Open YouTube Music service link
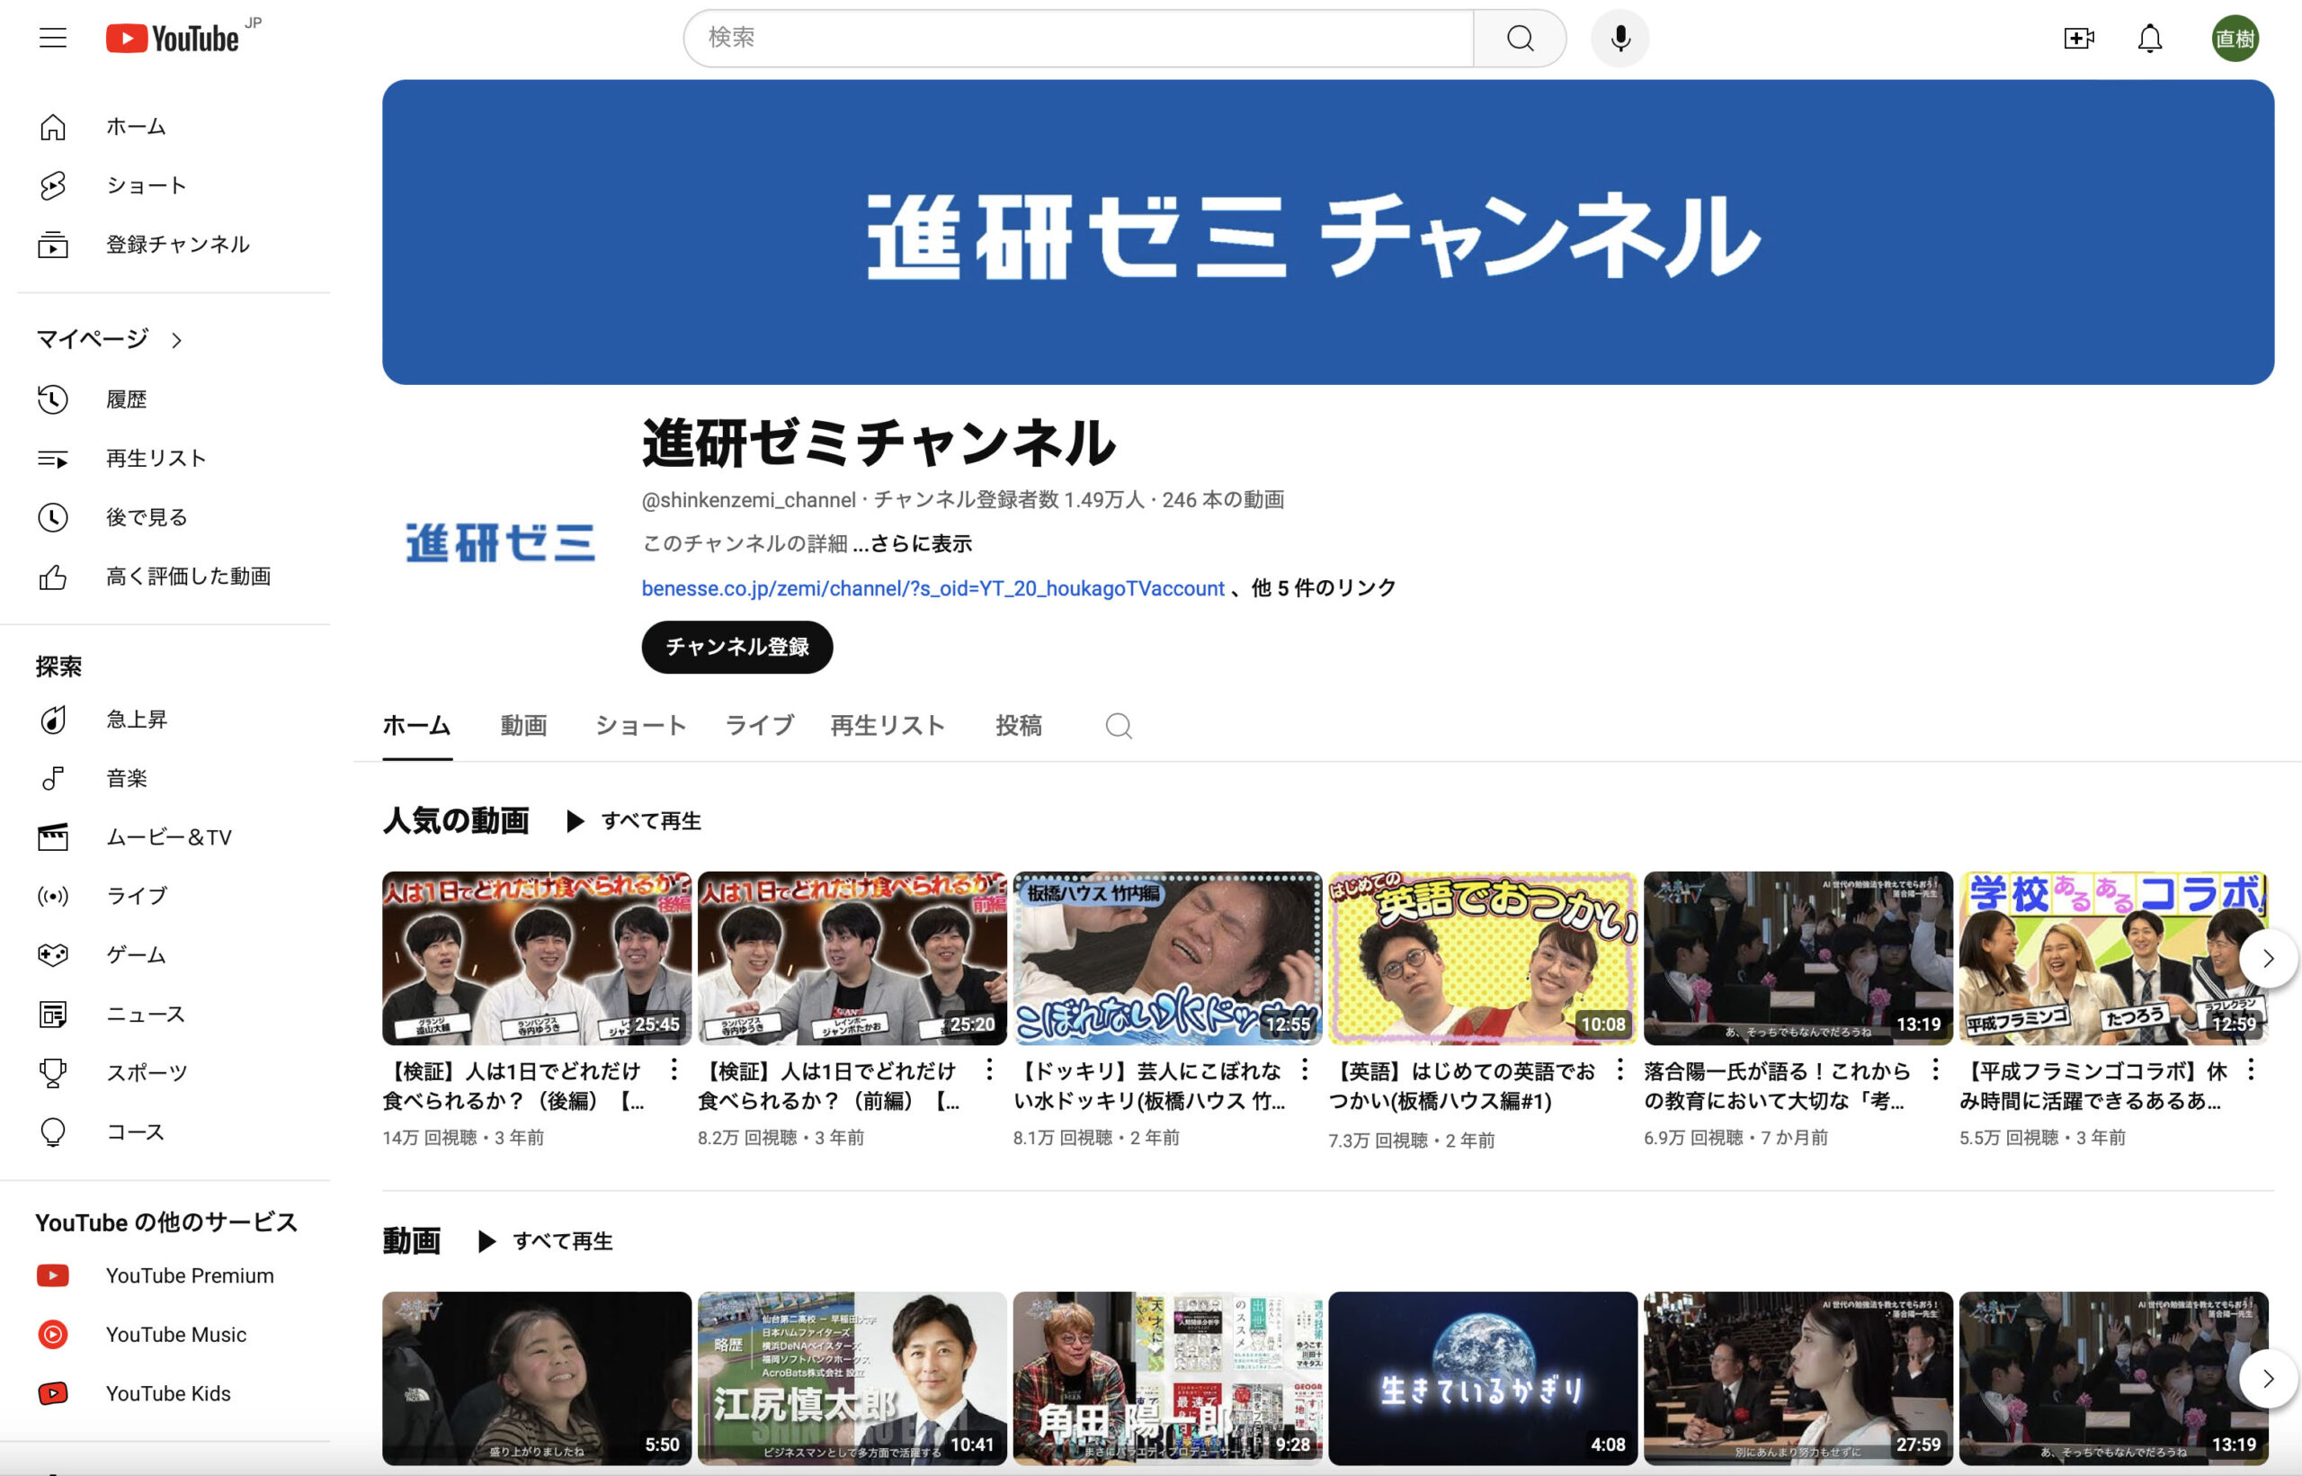Screen dimensions: 2302x1476 click(175, 1334)
